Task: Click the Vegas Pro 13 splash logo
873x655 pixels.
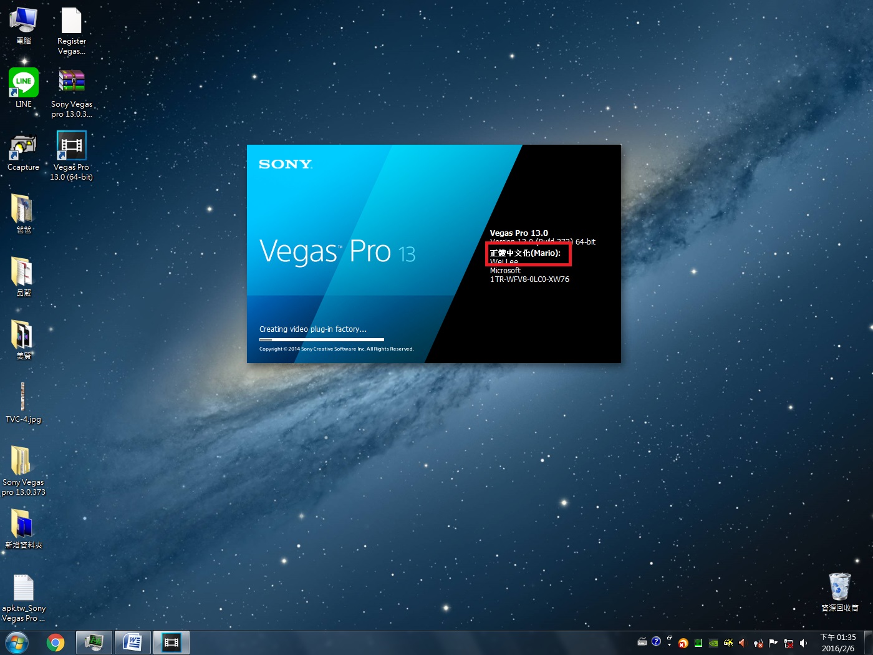Action: coord(337,251)
